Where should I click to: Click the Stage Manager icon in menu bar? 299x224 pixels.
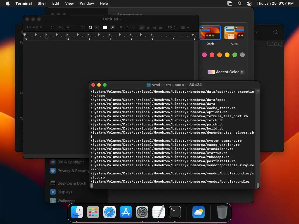pos(230,3)
